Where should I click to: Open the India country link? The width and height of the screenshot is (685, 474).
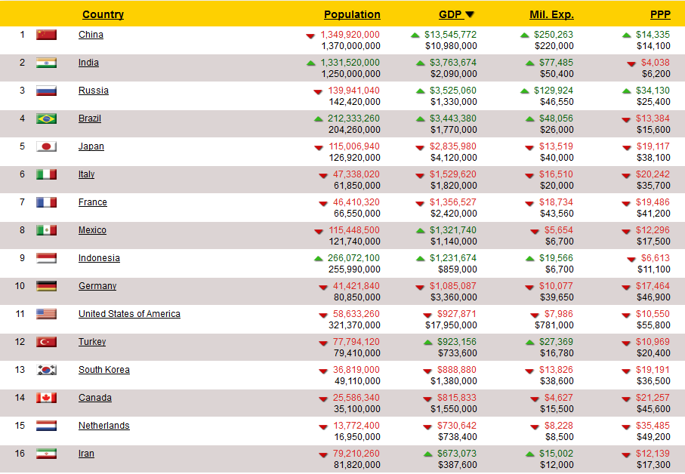(88, 63)
